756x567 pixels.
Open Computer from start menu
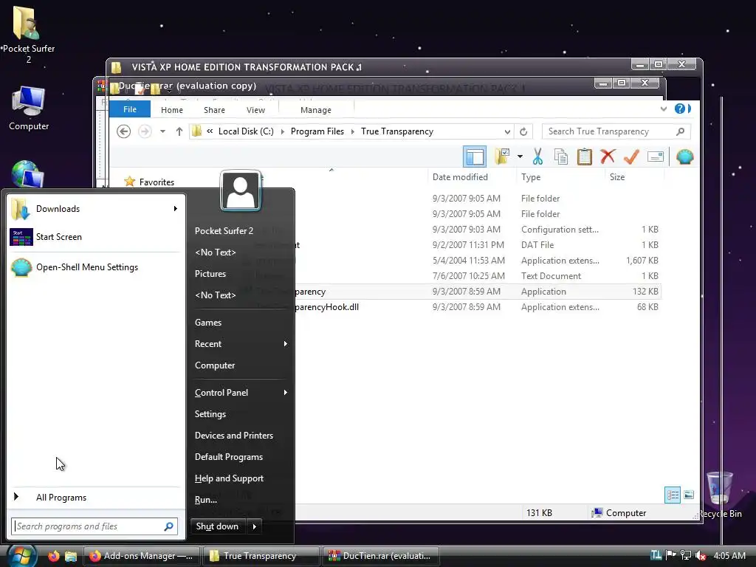point(215,365)
